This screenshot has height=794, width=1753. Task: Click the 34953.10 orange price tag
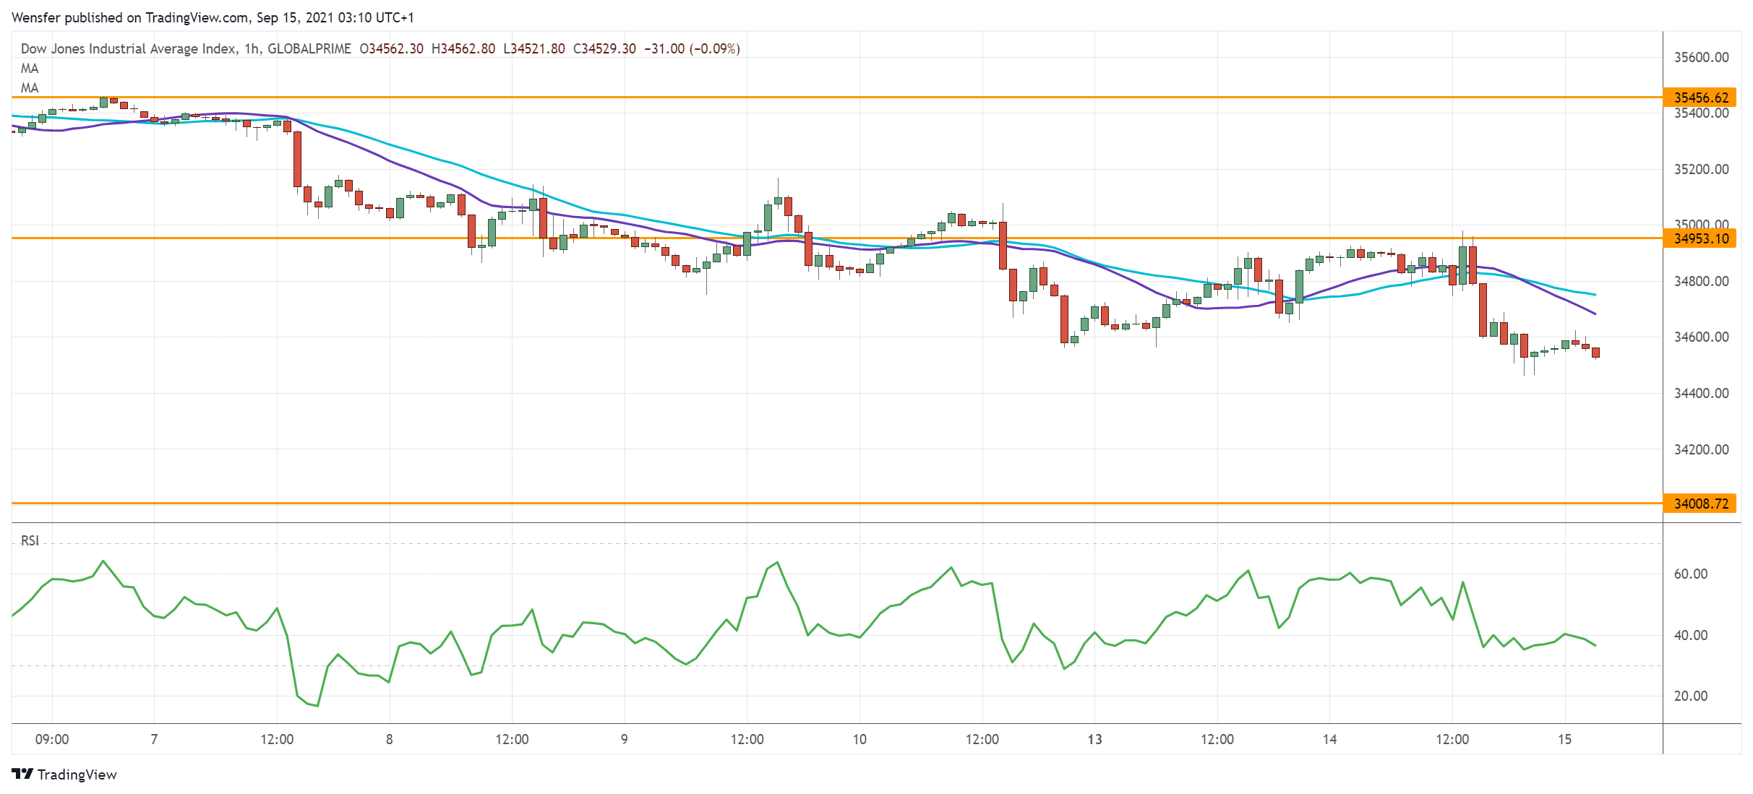pos(1701,238)
